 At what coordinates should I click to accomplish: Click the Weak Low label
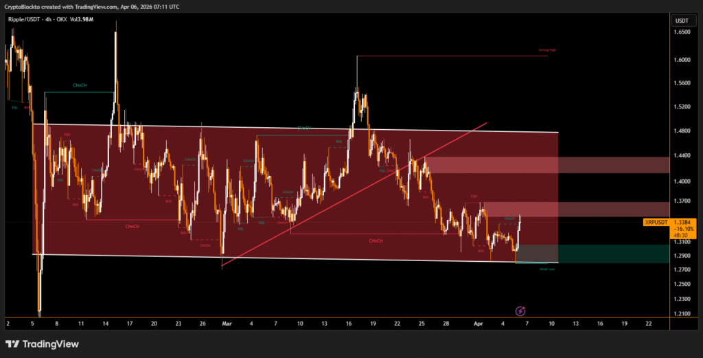point(546,269)
